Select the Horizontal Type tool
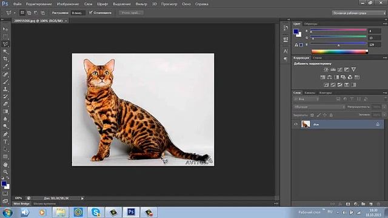388x218 pixels. (5, 142)
